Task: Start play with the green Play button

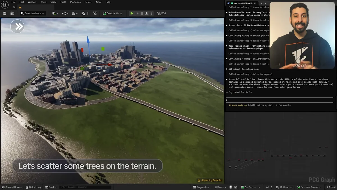Action: (x=132, y=13)
